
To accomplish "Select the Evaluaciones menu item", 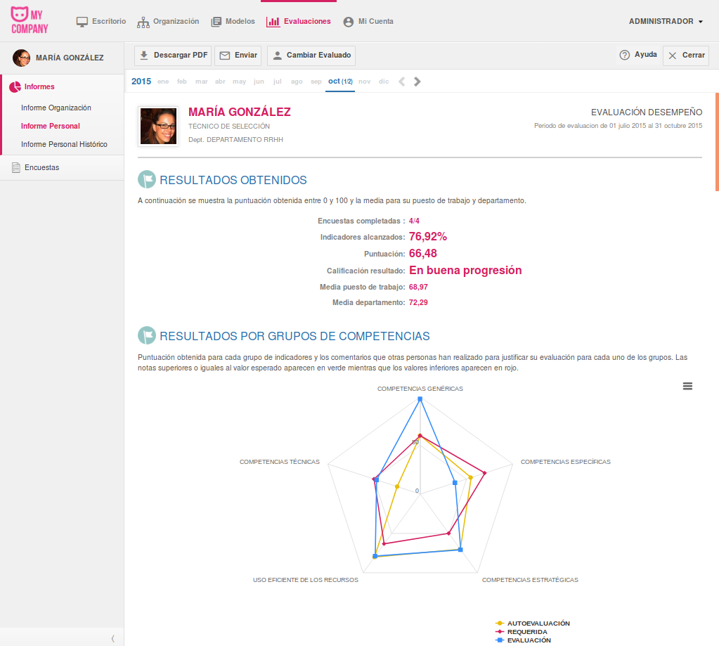I will coord(299,22).
